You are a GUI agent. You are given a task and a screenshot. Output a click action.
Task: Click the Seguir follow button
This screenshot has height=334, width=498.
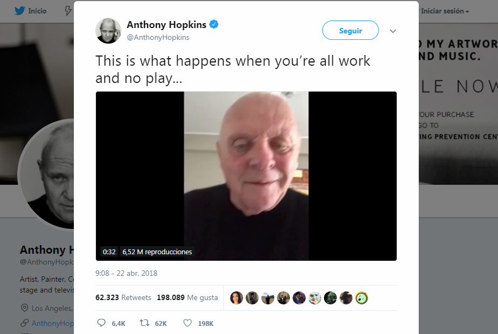coord(350,31)
